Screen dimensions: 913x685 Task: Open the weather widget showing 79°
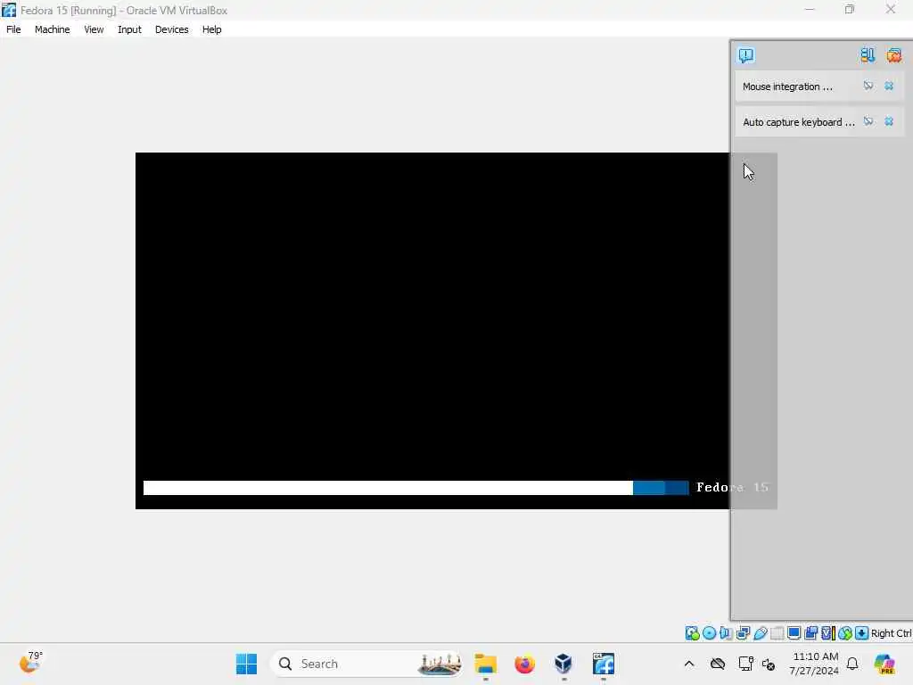[30, 663]
